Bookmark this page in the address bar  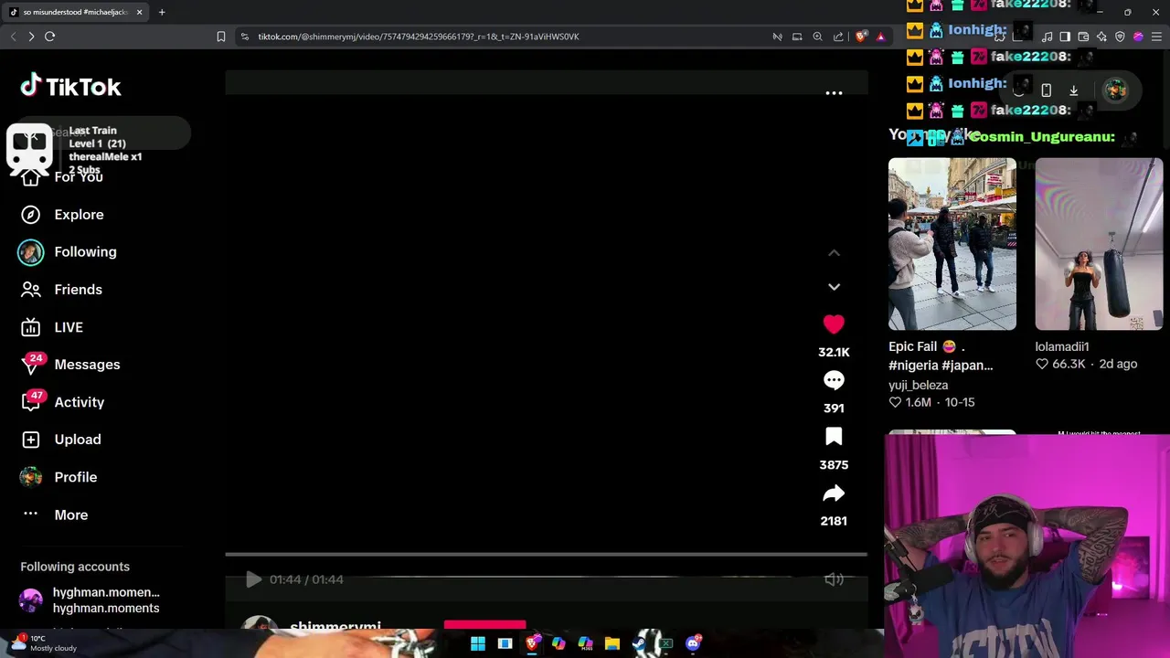[x=221, y=37]
